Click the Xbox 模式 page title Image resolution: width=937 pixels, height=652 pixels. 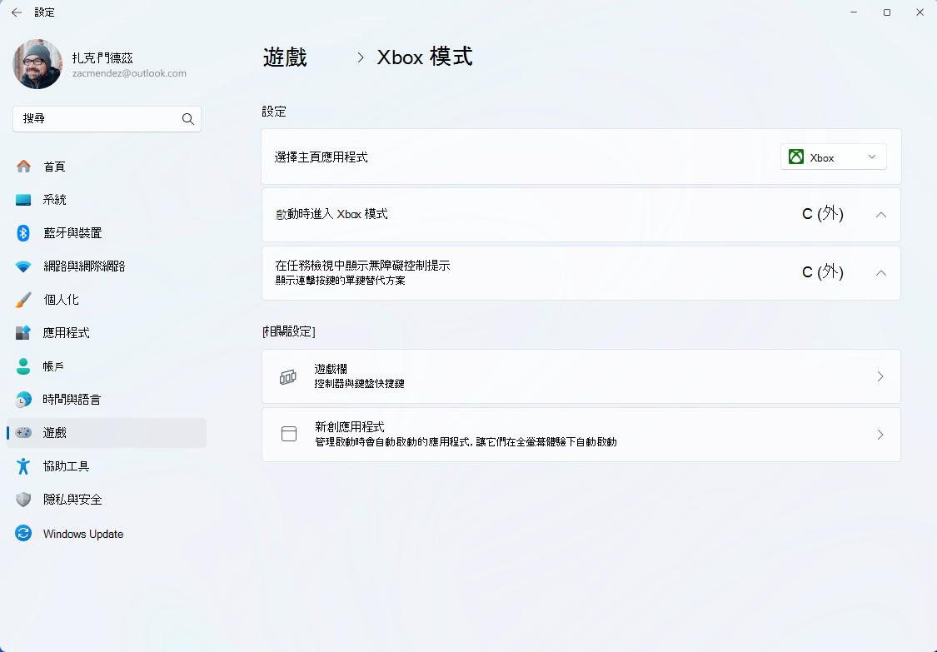[x=424, y=57]
